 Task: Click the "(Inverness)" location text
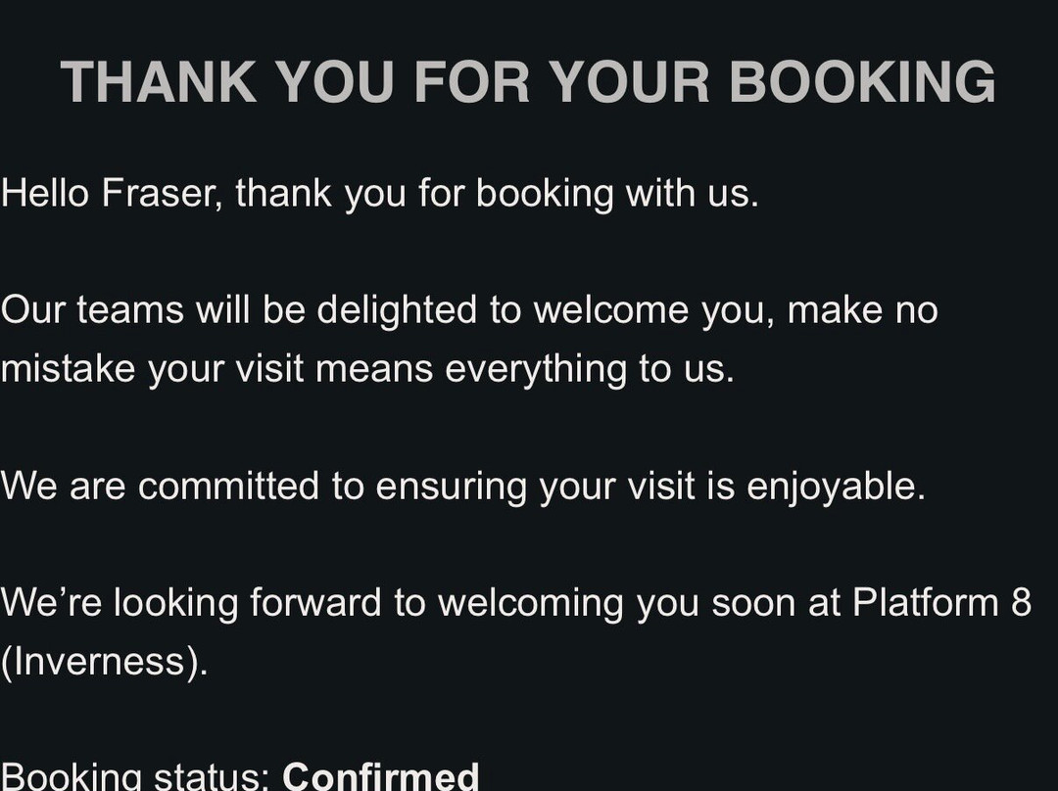(104, 662)
